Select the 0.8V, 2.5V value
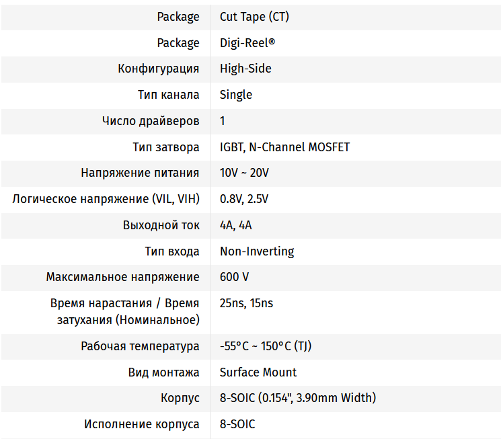 click(244, 199)
